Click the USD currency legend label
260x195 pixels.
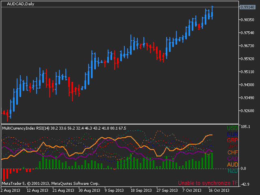point(233,128)
